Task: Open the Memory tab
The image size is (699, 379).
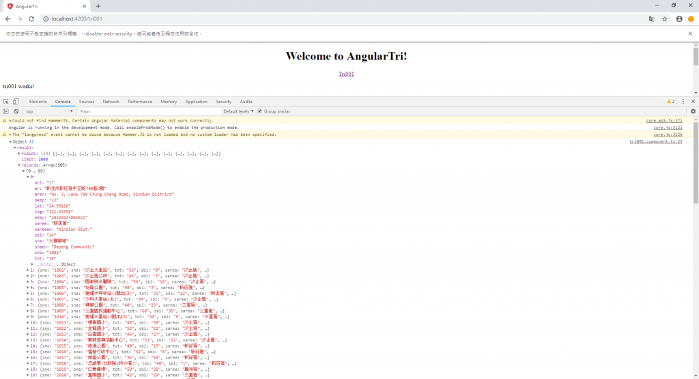Action: 169,102
